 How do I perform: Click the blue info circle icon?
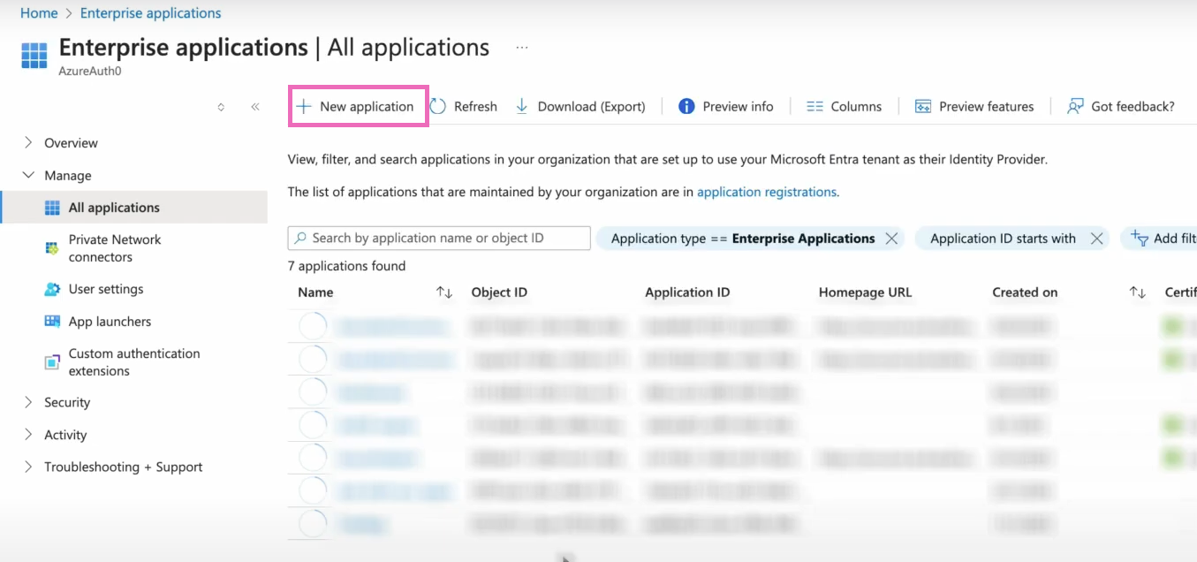click(686, 106)
